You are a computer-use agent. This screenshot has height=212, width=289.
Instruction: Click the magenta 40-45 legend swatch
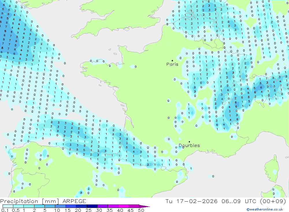[x=123, y=206]
